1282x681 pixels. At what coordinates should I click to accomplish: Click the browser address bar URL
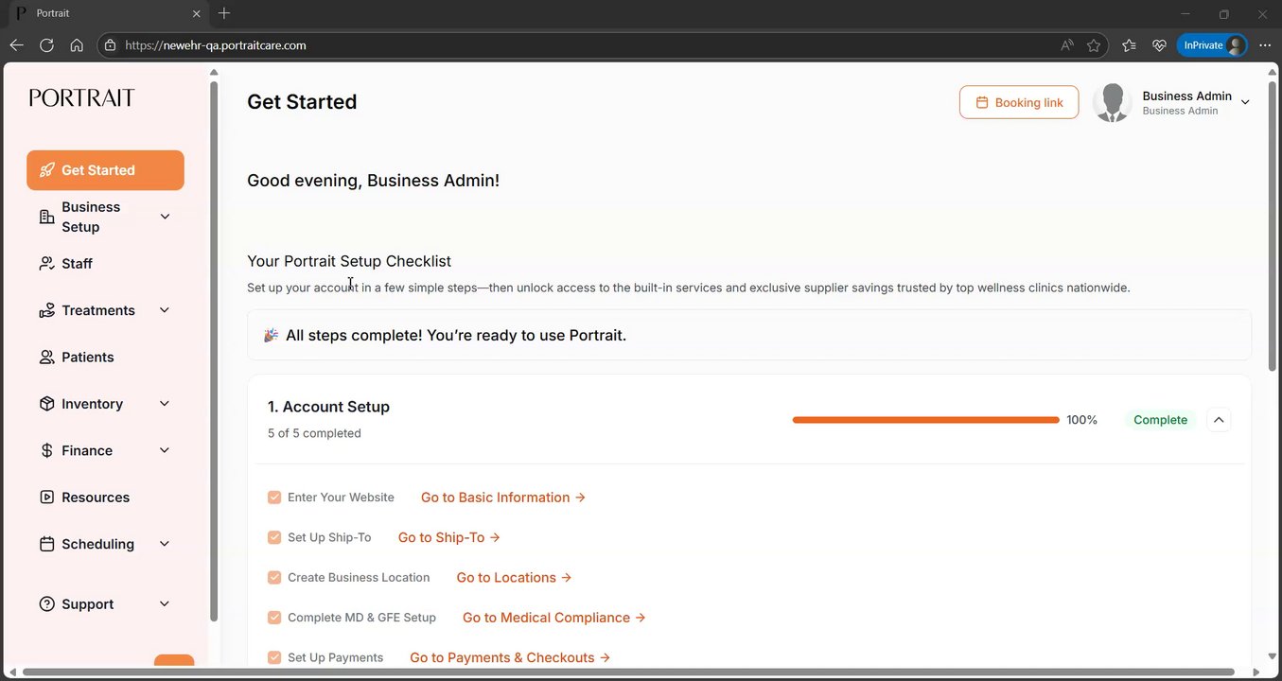click(216, 45)
